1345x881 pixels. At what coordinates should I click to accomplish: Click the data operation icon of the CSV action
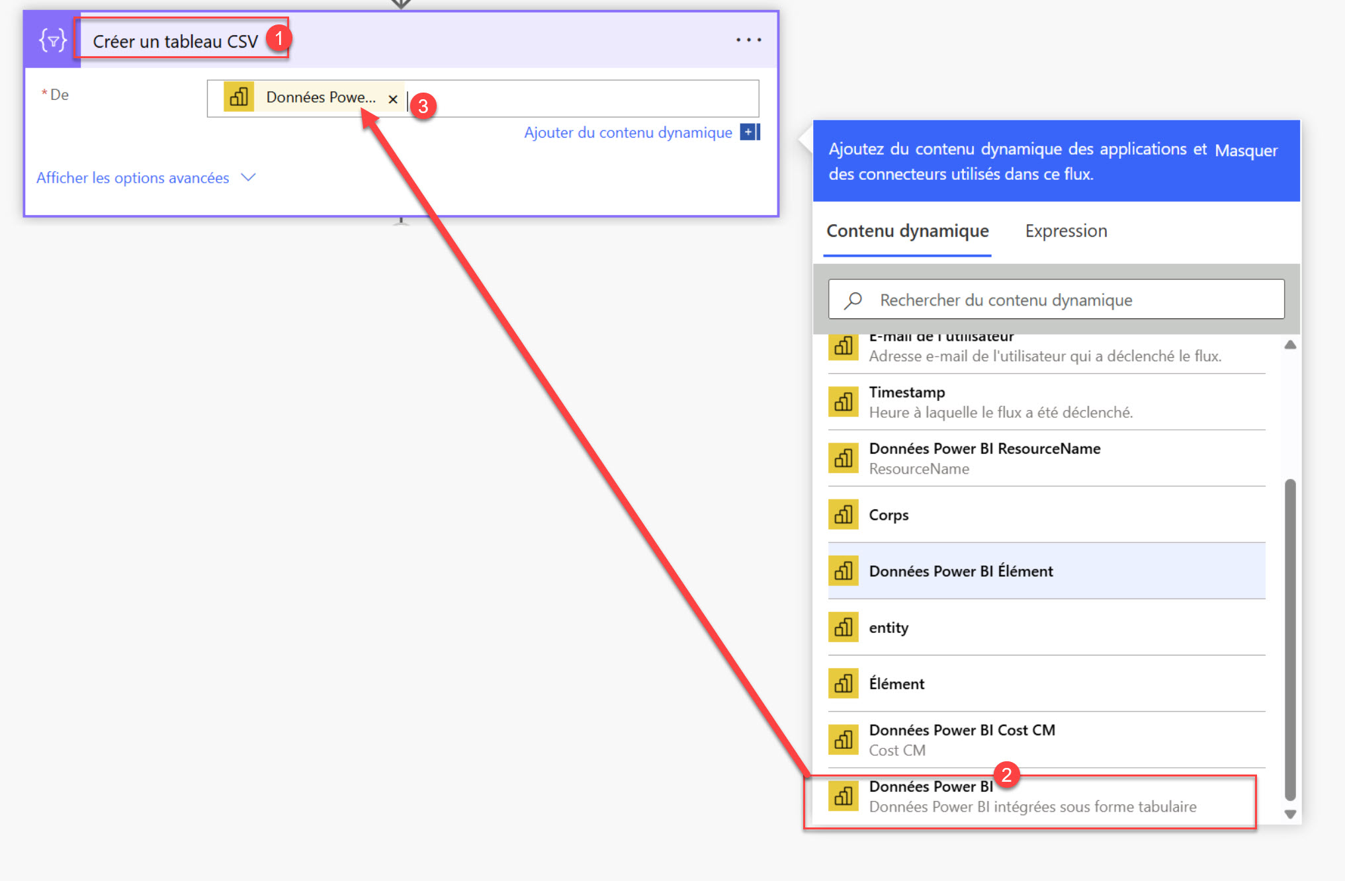[52, 40]
